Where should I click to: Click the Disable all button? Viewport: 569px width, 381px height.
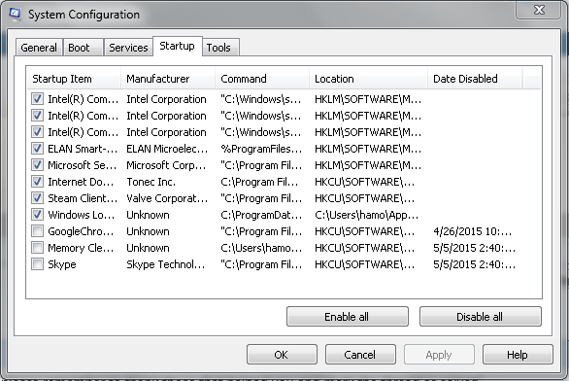480,317
